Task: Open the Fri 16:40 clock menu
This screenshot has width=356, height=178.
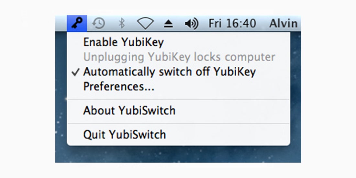Action: (x=232, y=23)
